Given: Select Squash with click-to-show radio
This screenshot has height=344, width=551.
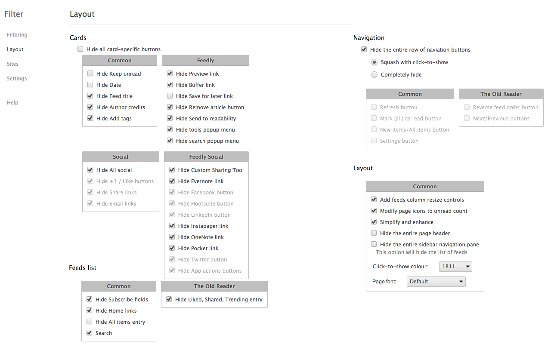Looking at the screenshot, I should pos(375,62).
